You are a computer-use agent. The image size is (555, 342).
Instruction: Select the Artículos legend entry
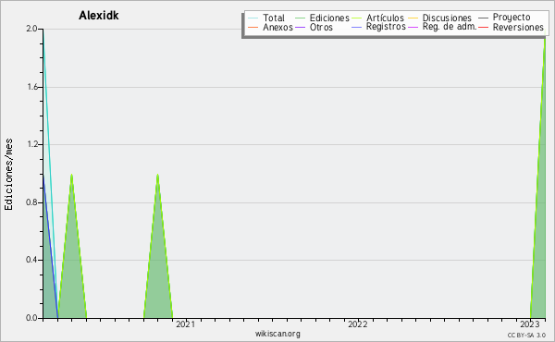385,18
